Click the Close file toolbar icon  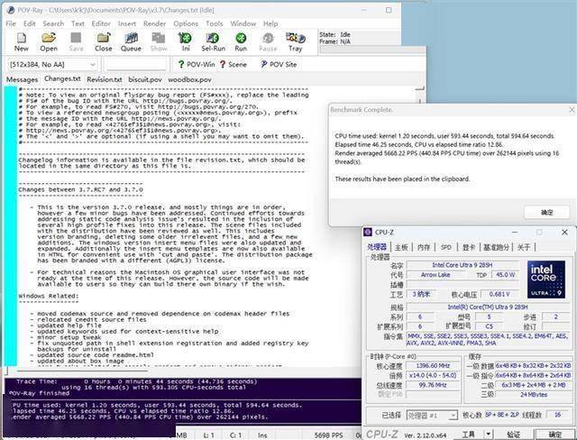coord(104,42)
